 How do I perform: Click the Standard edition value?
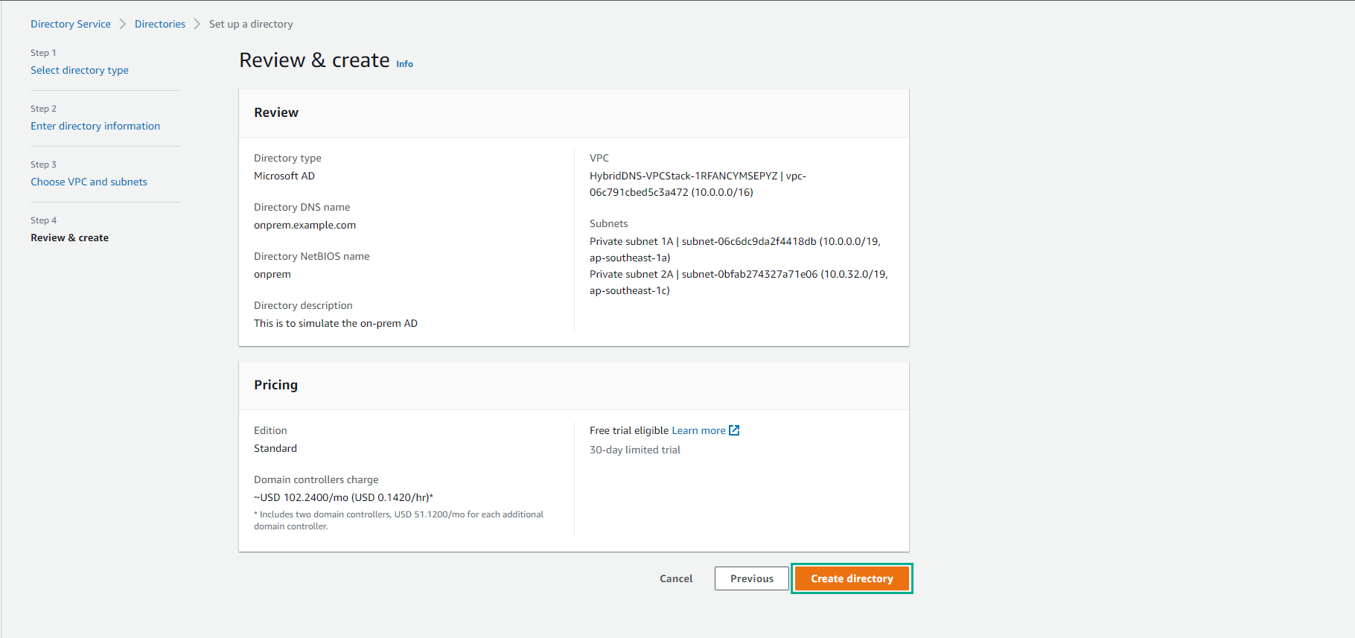pos(275,448)
